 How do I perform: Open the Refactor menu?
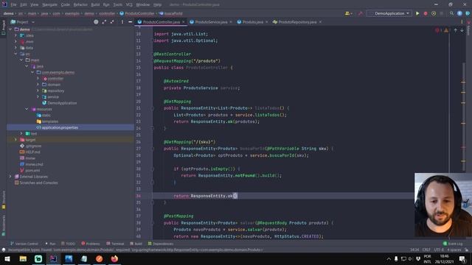pyautogui.click(x=80, y=5)
